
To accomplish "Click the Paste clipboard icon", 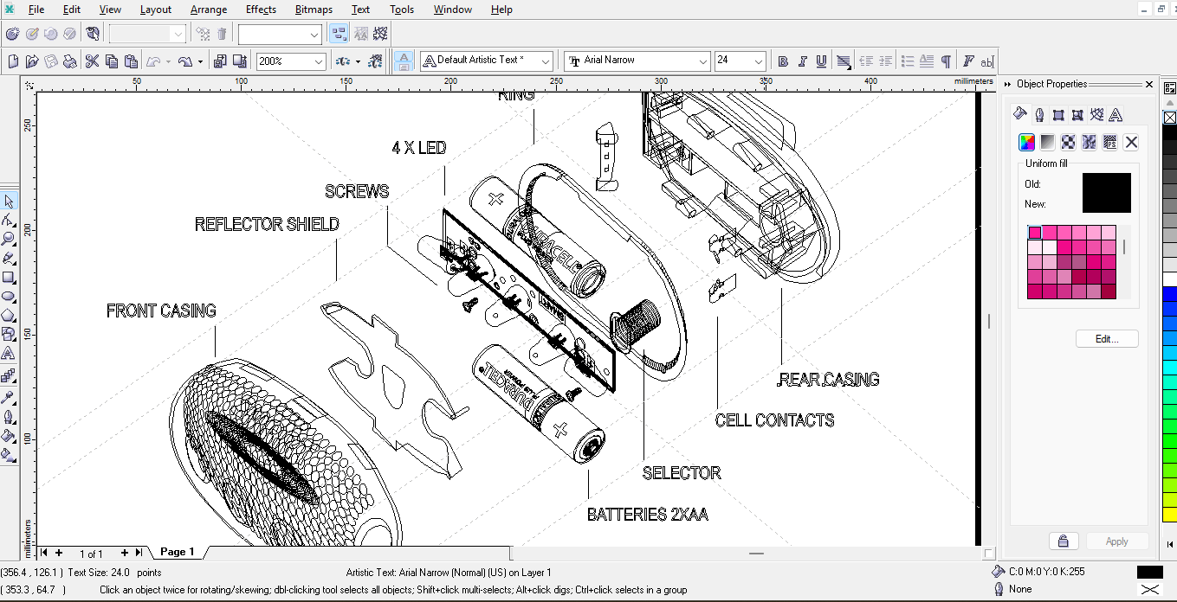I will [132, 61].
